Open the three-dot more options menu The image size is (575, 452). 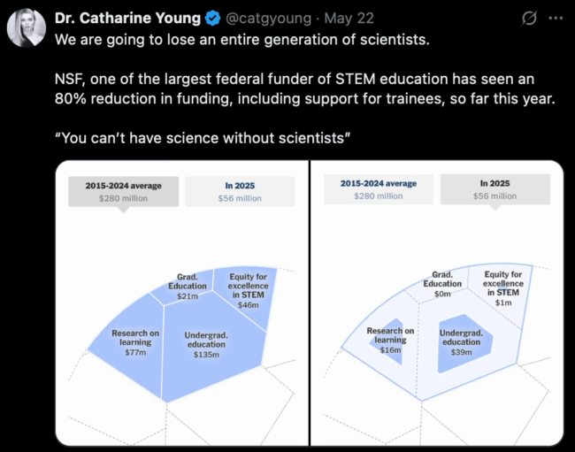[556, 18]
